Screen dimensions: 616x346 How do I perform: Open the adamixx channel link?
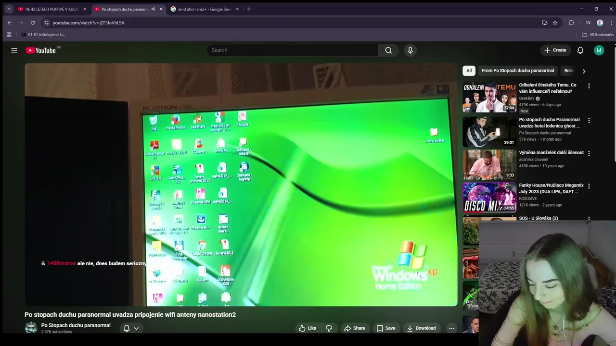pyautogui.click(x=533, y=160)
